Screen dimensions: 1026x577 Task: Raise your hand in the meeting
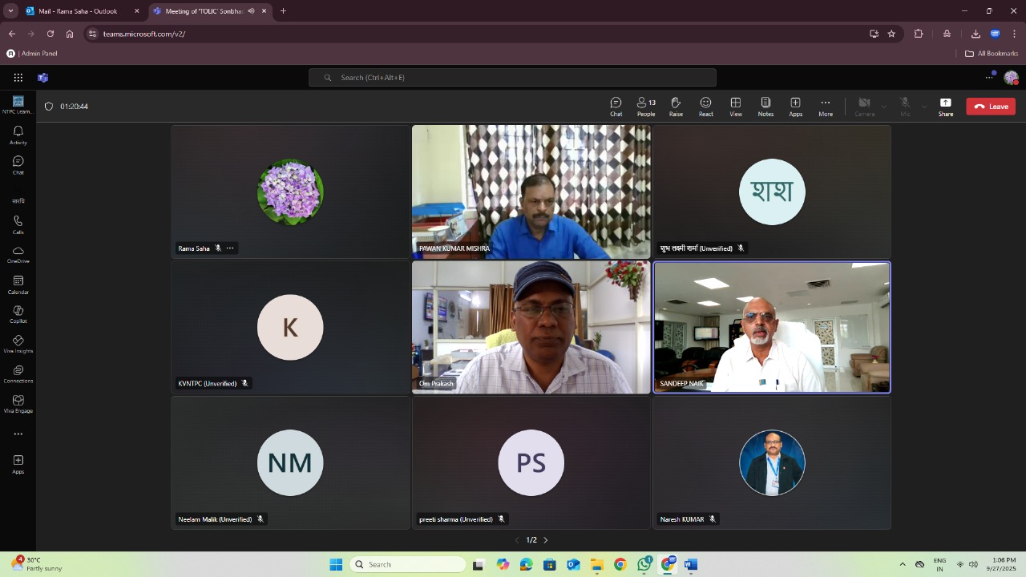(x=676, y=107)
